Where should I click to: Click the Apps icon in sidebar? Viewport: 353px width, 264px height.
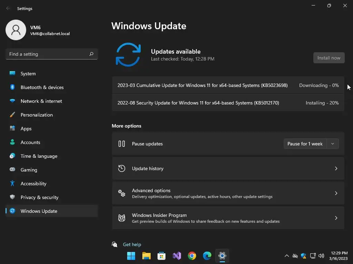click(x=12, y=128)
